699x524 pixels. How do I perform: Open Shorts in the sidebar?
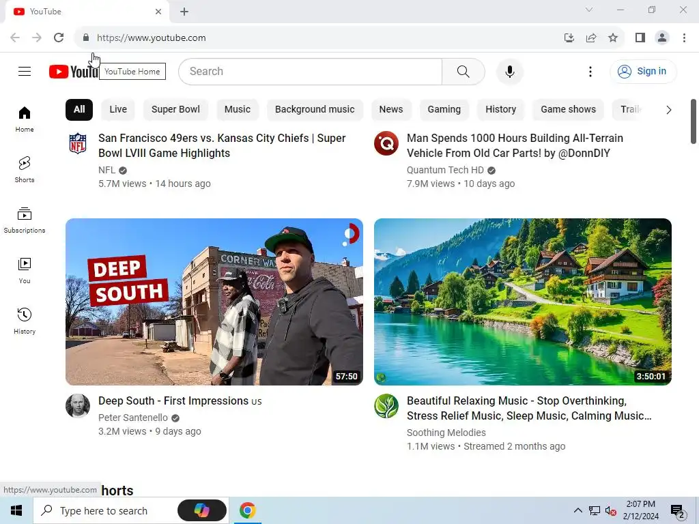coord(25,170)
